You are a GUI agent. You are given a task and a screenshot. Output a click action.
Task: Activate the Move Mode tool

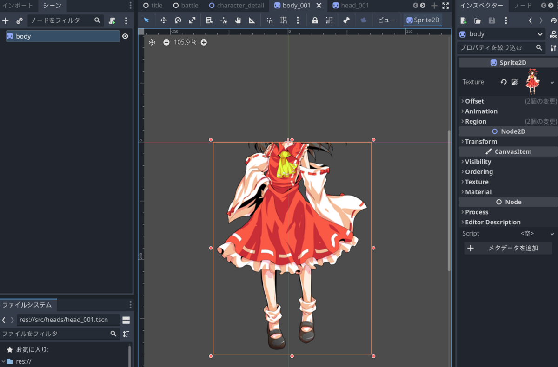[x=164, y=20]
